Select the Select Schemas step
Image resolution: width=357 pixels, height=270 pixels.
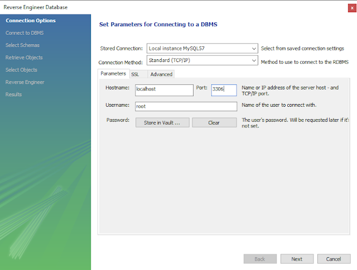pyautogui.click(x=22, y=45)
